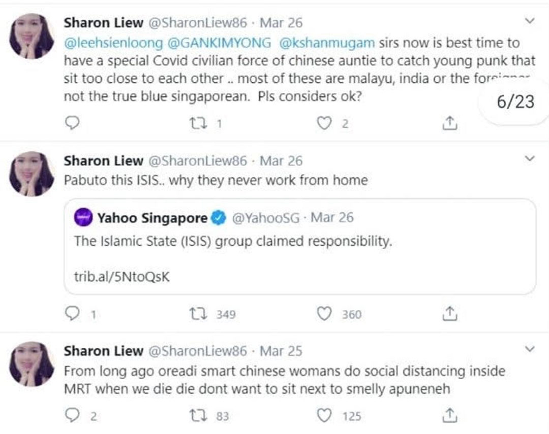The image size is (549, 434).
Task: Like the tweet with 125 likes
Action: pyautogui.click(x=324, y=416)
